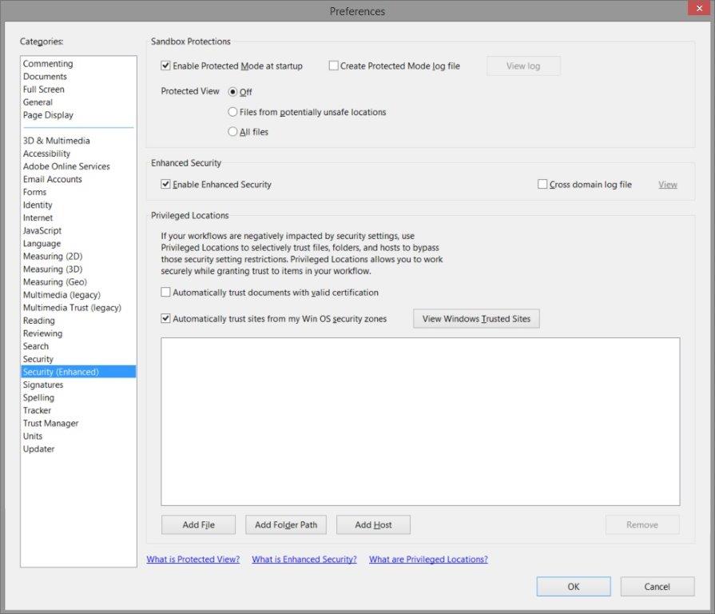Open the What is Enhanced Security link
The width and height of the screenshot is (715, 614).
[304, 559]
